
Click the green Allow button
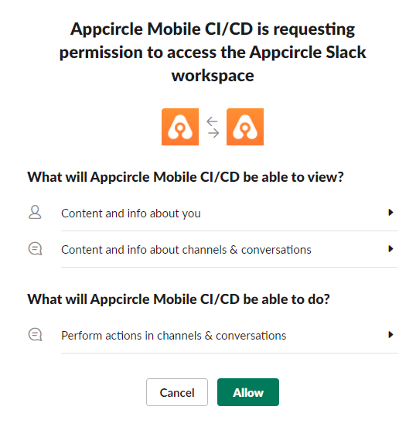(x=248, y=392)
